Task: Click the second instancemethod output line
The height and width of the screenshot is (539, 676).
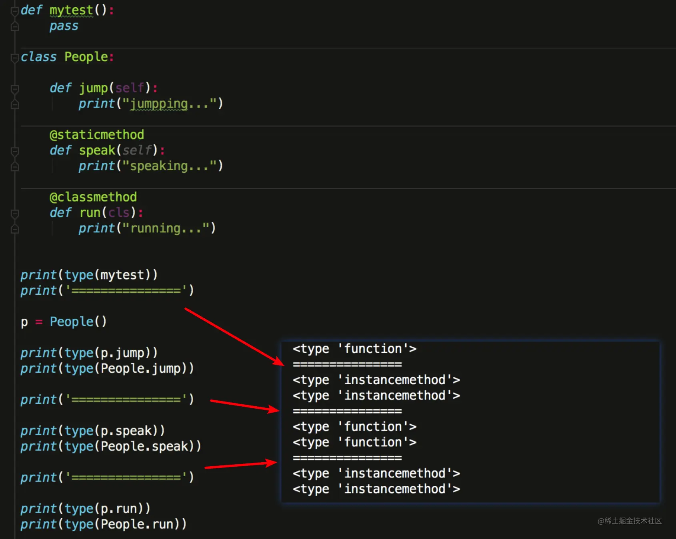Action: 376,395
